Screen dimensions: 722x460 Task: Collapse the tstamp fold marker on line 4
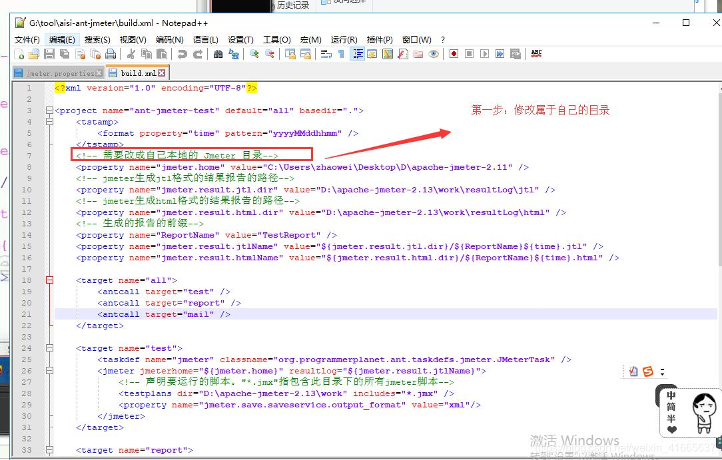pos(50,122)
